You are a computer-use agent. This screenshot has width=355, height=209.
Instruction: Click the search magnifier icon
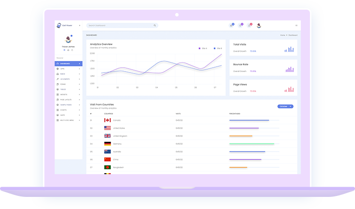coord(155,25)
